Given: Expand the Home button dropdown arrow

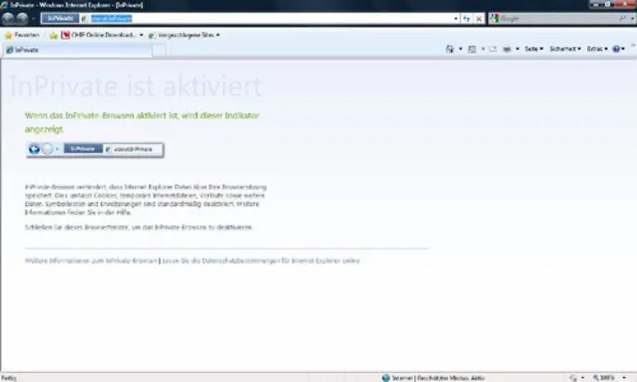Looking at the screenshot, I should point(460,49).
